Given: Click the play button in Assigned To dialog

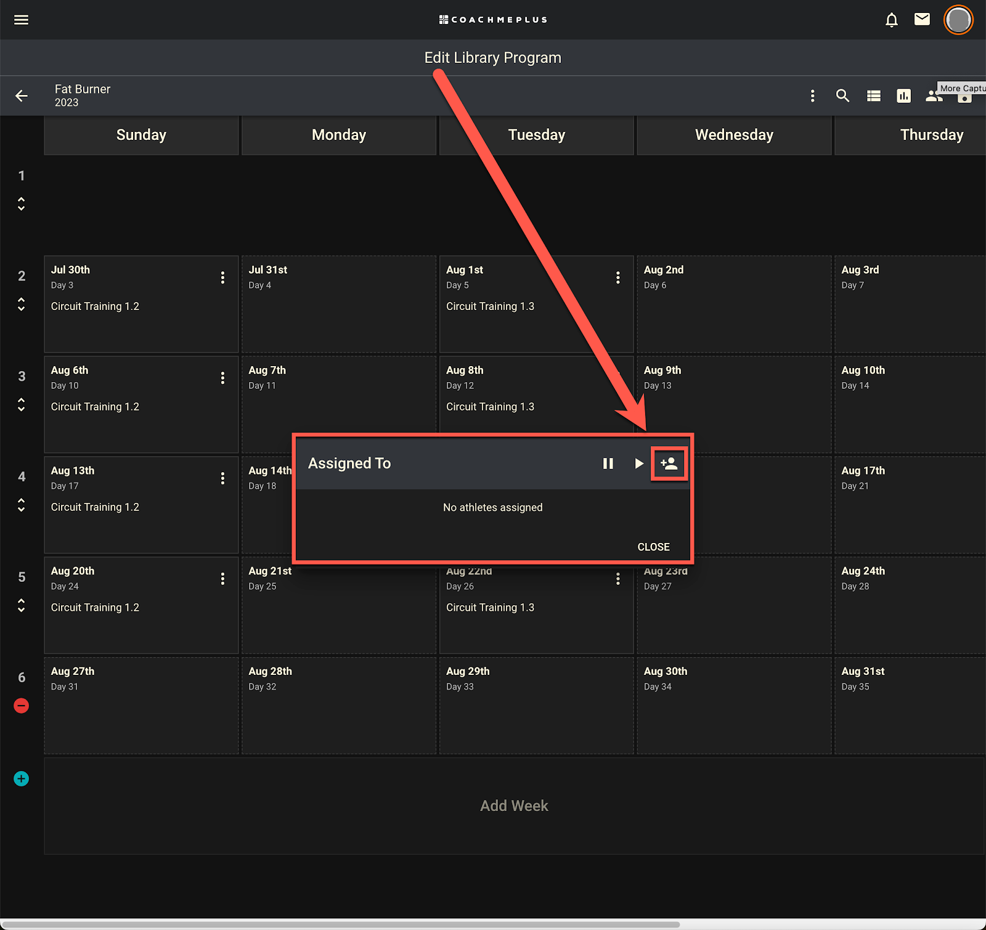Looking at the screenshot, I should [x=639, y=463].
